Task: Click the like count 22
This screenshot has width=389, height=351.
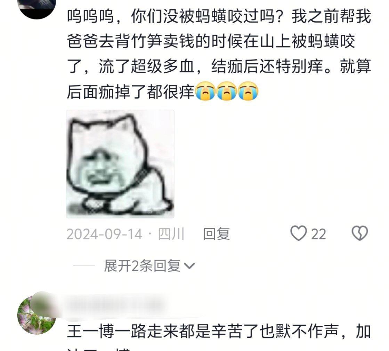Action: [x=318, y=234]
